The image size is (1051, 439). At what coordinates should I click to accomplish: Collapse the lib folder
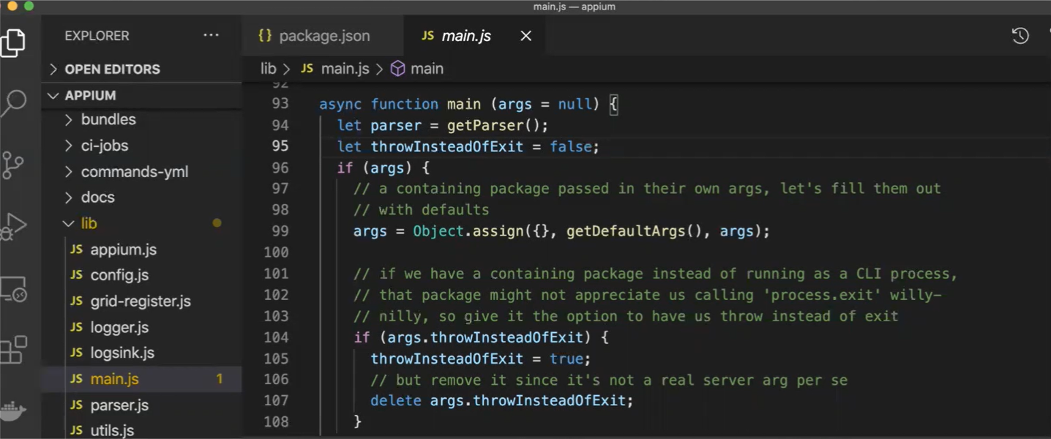point(89,223)
